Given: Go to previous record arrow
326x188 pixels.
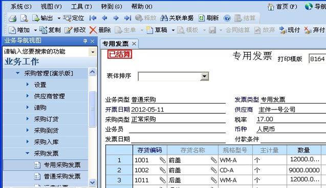Looking at the screenshot, I should point(104,18).
